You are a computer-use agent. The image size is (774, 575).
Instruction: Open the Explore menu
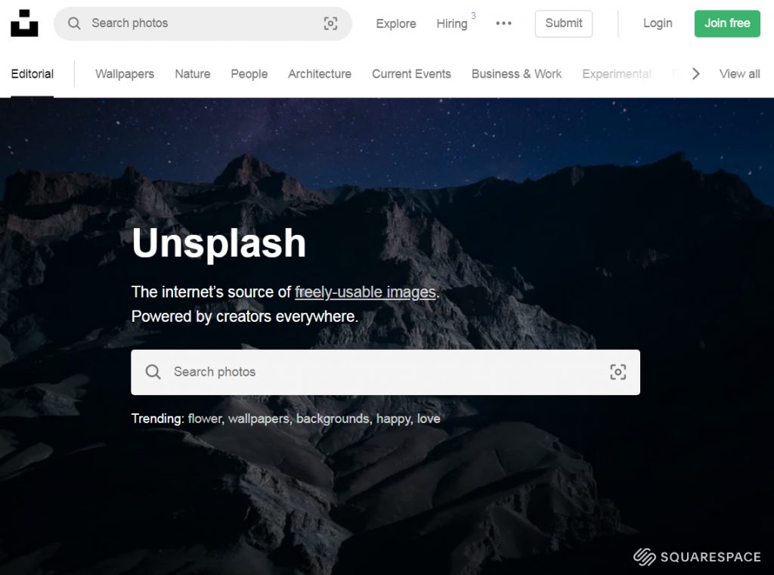pos(396,23)
